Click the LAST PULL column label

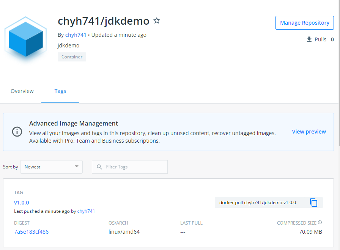click(191, 223)
